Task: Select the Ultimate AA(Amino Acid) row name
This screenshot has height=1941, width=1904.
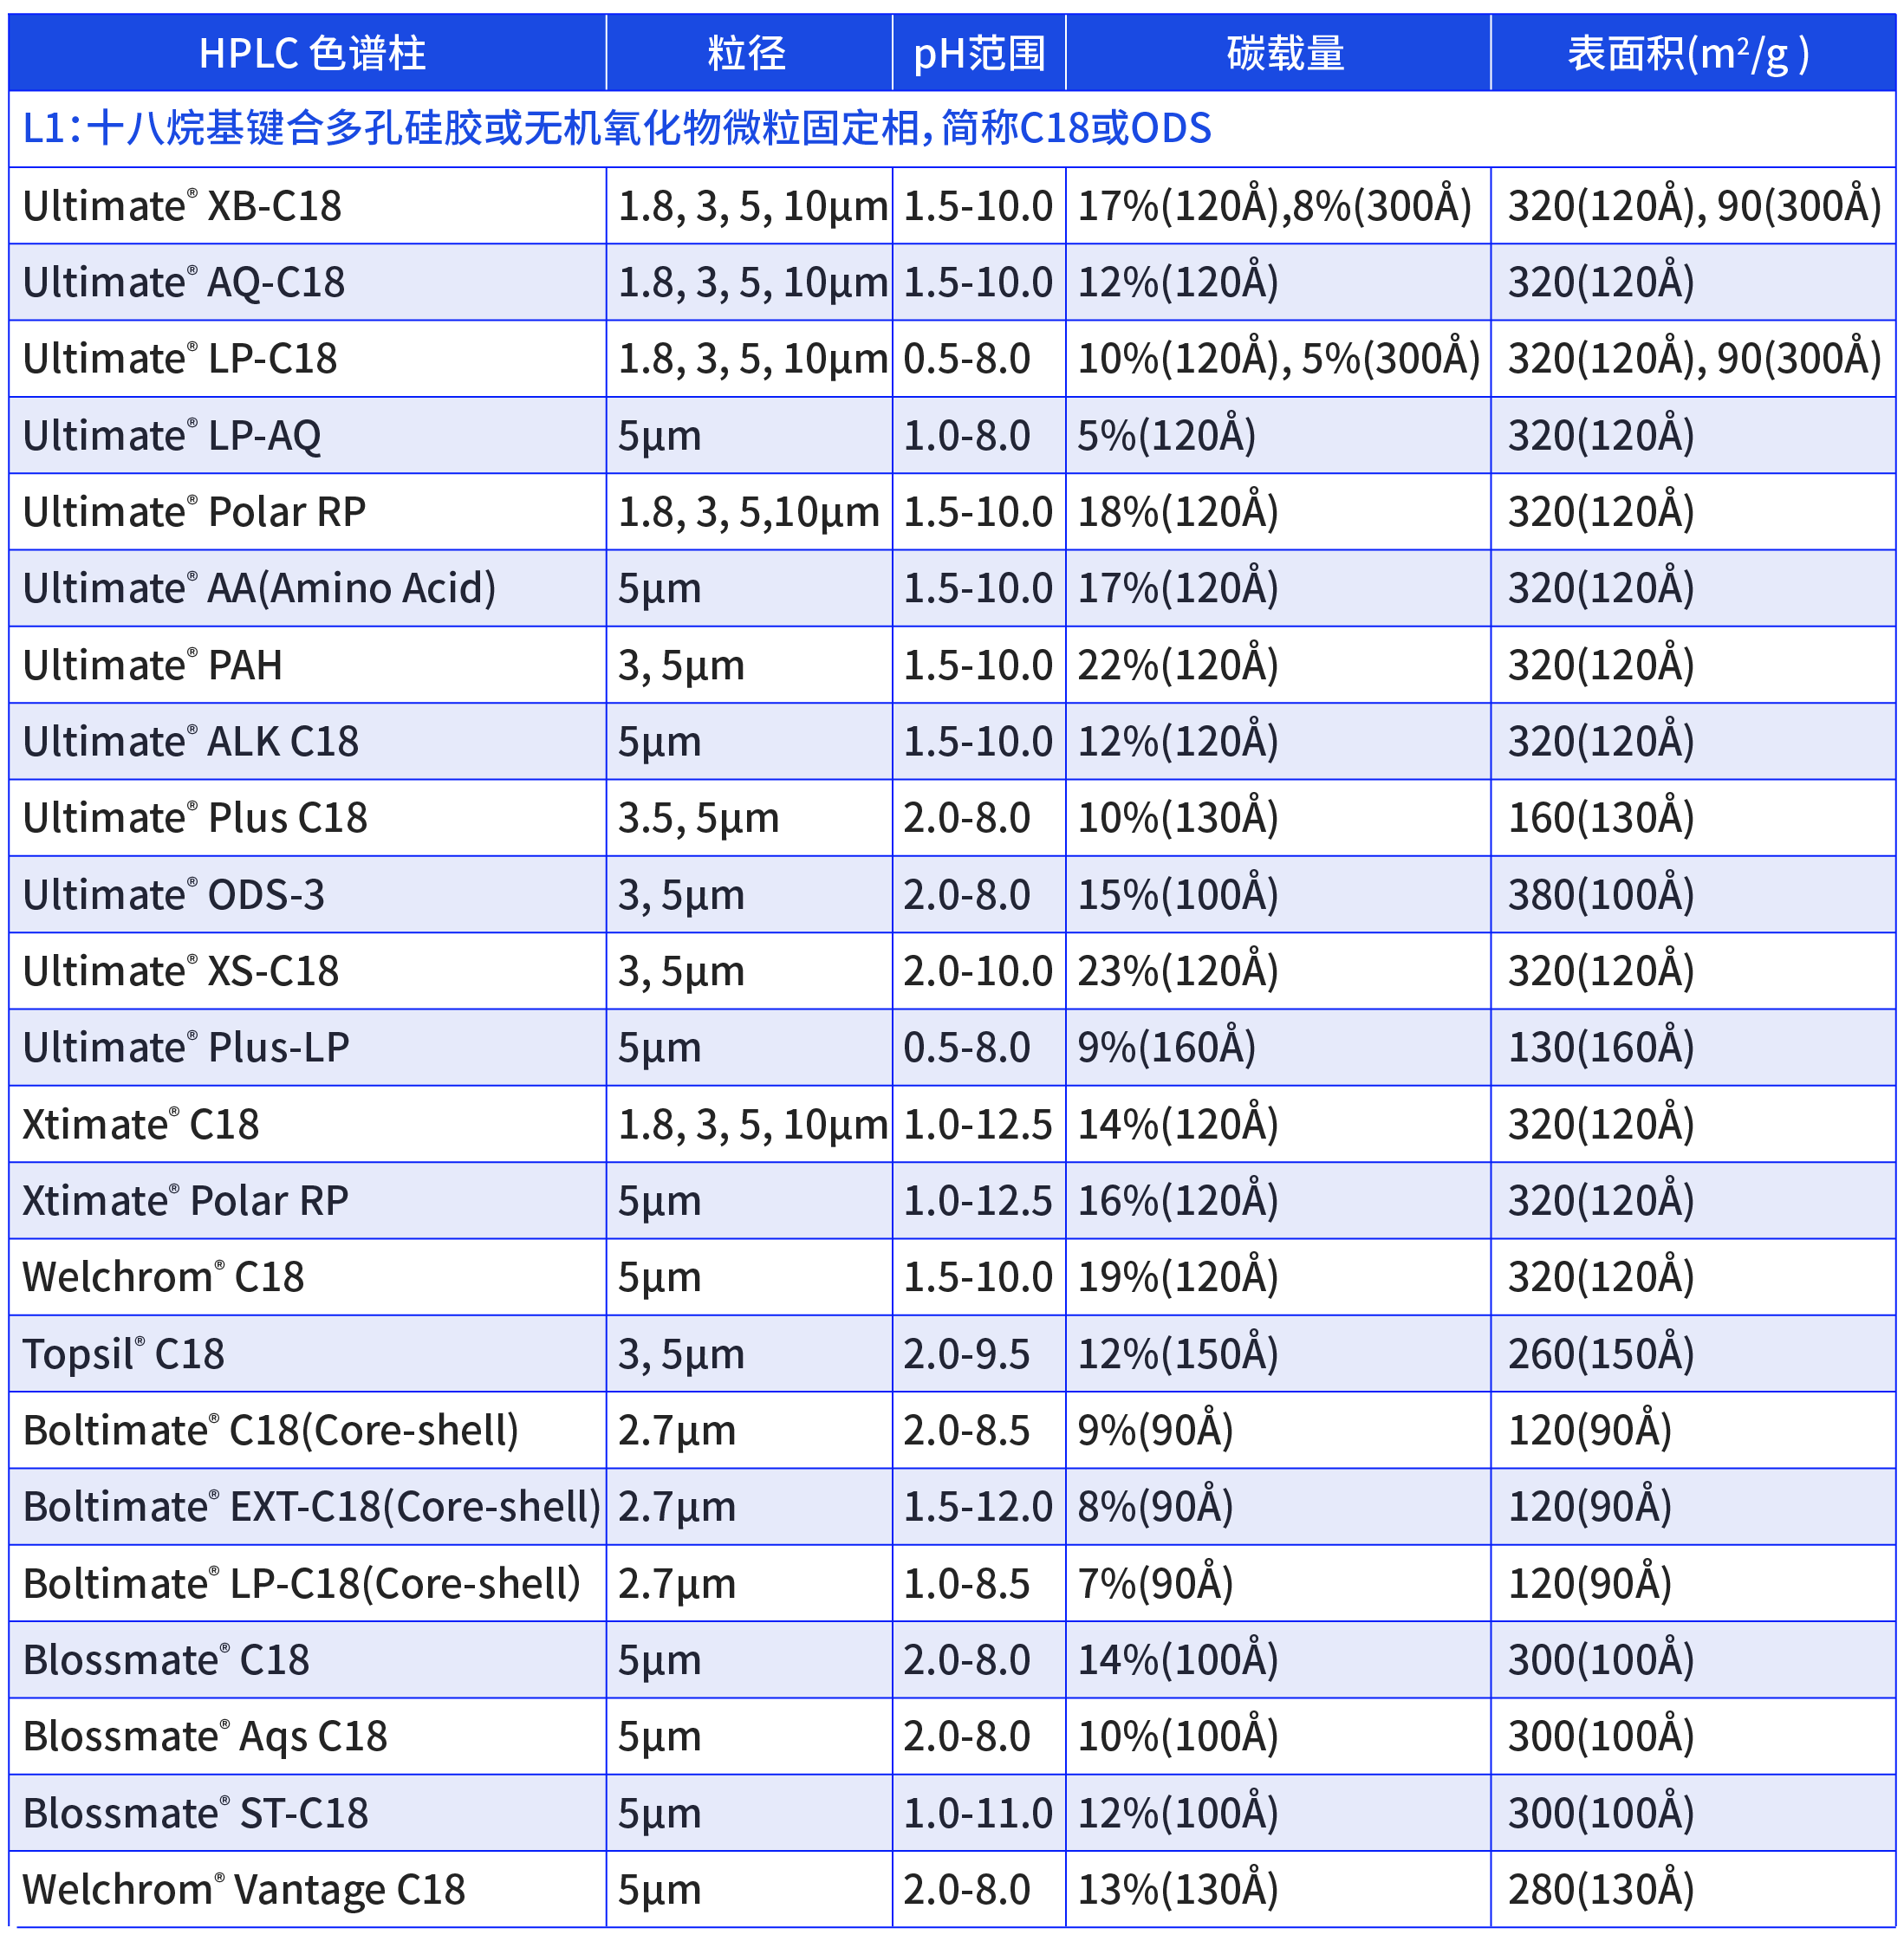Action: 259,588
